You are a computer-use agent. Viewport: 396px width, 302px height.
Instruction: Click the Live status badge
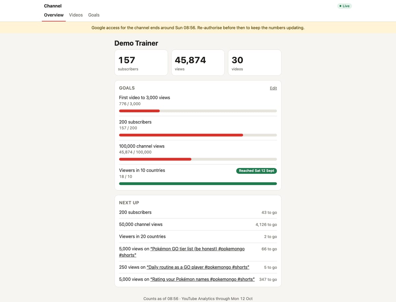(x=345, y=6)
